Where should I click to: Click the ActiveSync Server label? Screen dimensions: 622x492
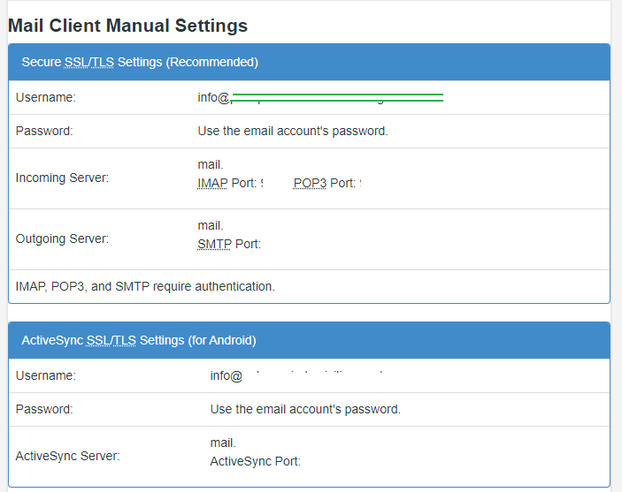[x=67, y=457]
